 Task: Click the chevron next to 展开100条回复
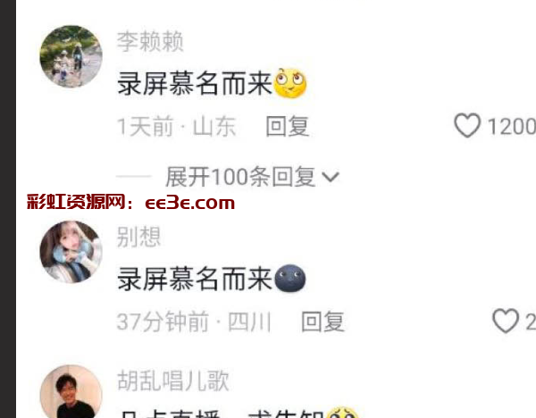pos(331,177)
